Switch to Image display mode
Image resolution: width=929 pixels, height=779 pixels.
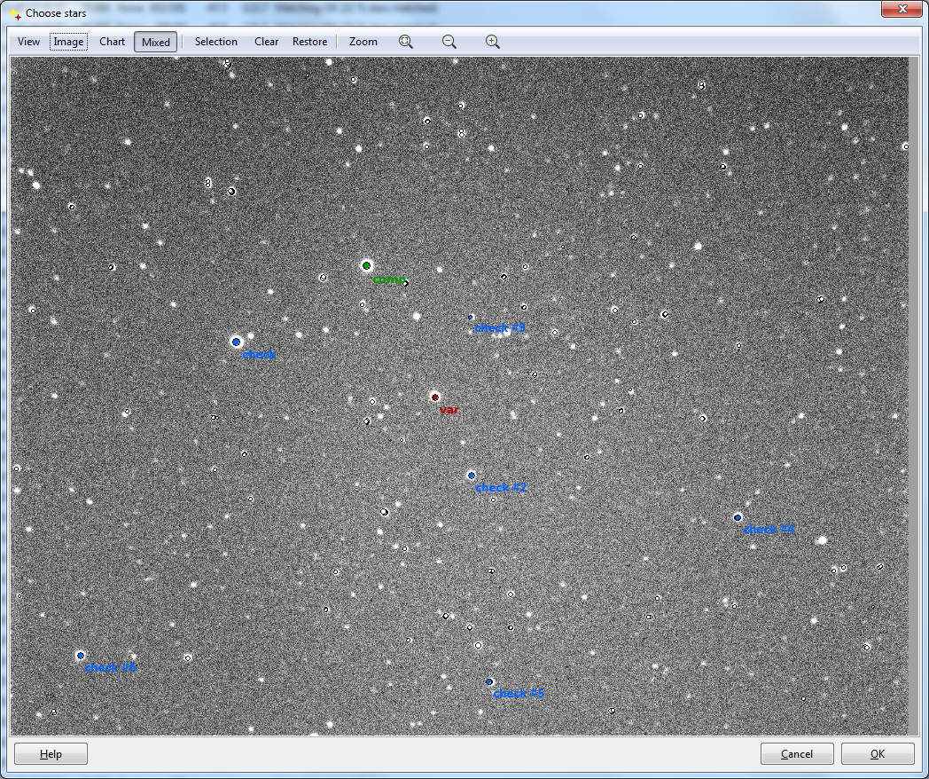click(68, 42)
